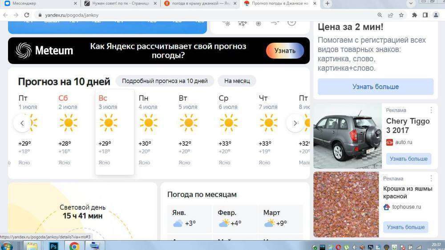Click Узнать больше under the jasper ad
The height and width of the screenshot is (250, 445).
(x=406, y=227)
